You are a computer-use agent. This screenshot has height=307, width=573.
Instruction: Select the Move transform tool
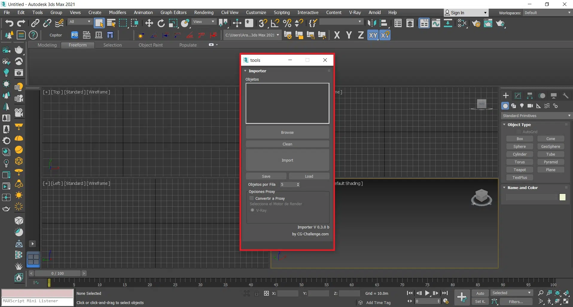tap(149, 23)
